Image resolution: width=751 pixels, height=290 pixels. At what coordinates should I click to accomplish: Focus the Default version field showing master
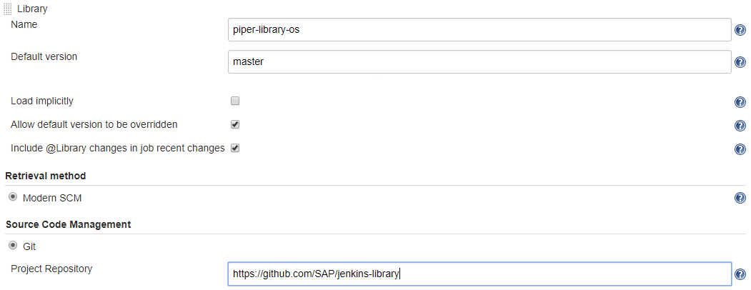(479, 61)
